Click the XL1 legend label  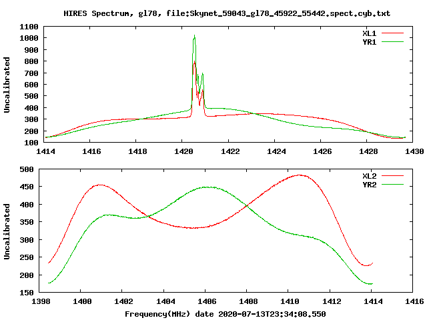click(369, 33)
